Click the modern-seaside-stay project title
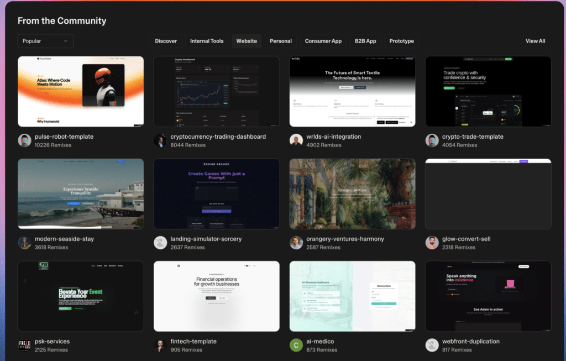 click(x=64, y=239)
